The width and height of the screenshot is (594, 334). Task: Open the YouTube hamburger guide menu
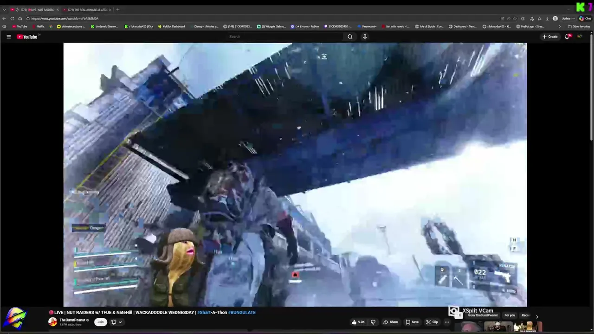[x=8, y=37]
